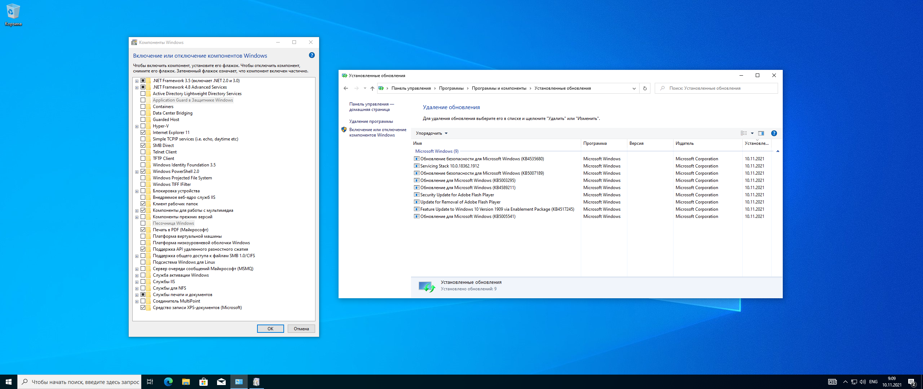
Task: Click taskbar search box
Action: (79, 382)
